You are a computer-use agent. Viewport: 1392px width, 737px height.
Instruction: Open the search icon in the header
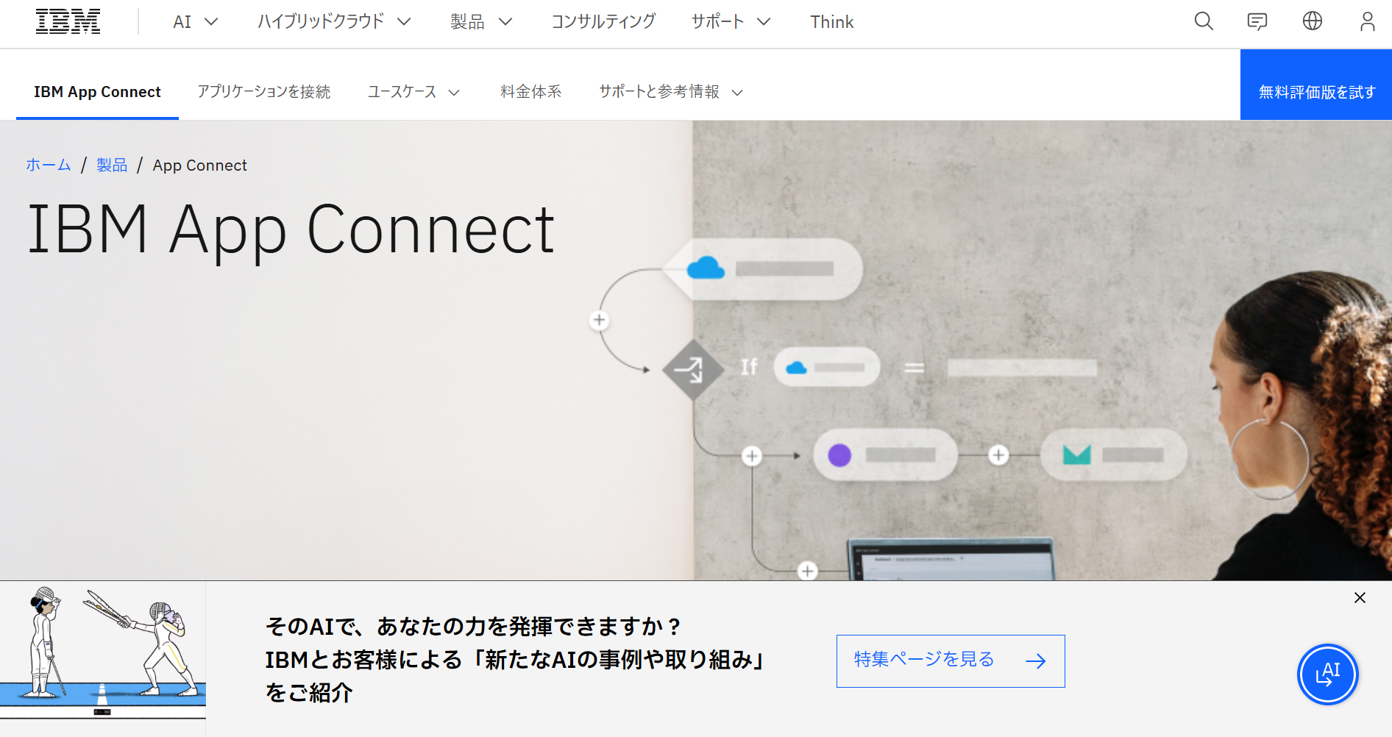1204,21
